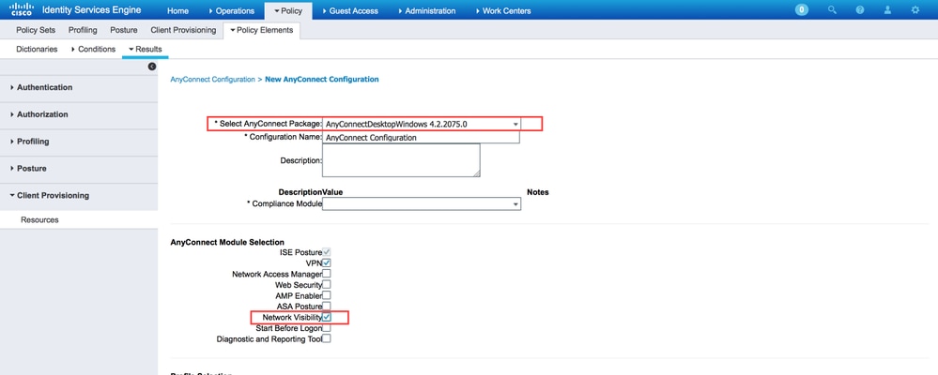Enable the AMP Enabler checkbox
The image size is (938, 375).
click(327, 295)
